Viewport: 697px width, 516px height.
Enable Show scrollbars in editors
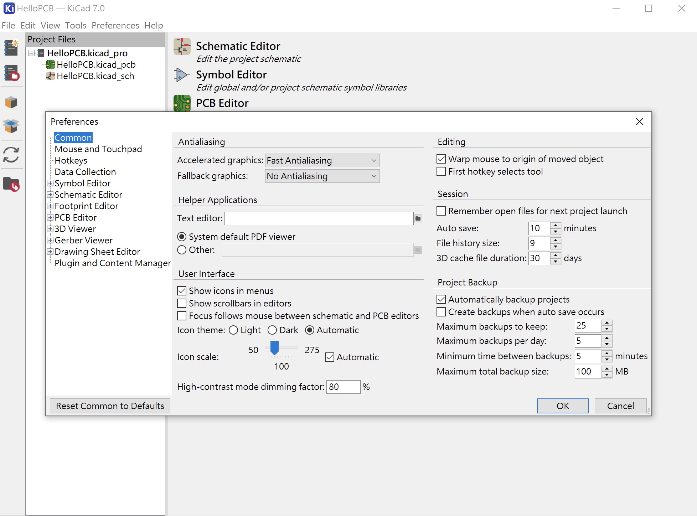tap(182, 303)
